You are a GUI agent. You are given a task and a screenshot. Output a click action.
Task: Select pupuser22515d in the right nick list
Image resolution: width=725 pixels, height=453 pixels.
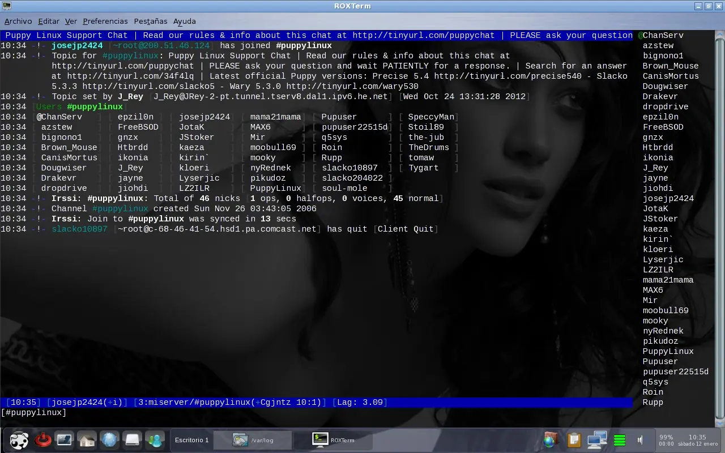[676, 371]
